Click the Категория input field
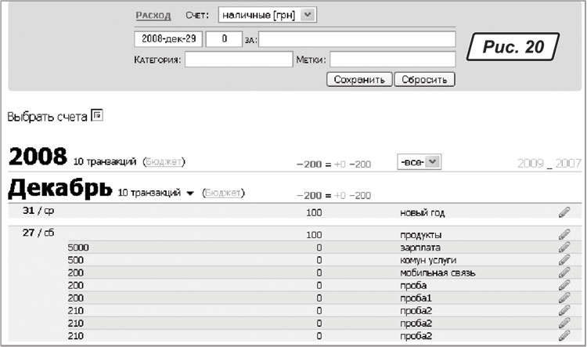 click(x=238, y=60)
